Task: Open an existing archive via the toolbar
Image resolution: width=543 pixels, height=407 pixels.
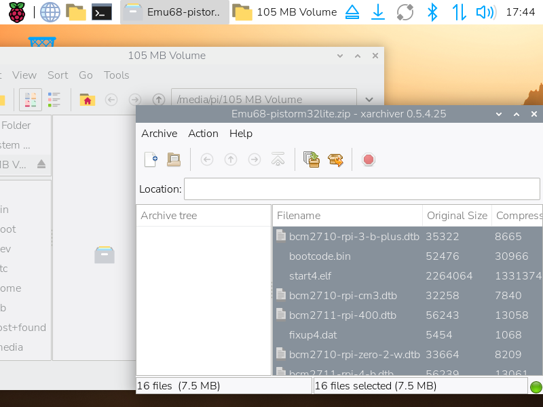Action: tap(173, 159)
